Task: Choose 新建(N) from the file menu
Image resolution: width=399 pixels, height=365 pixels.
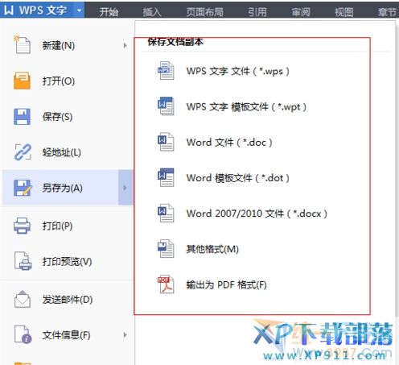Action: point(68,45)
